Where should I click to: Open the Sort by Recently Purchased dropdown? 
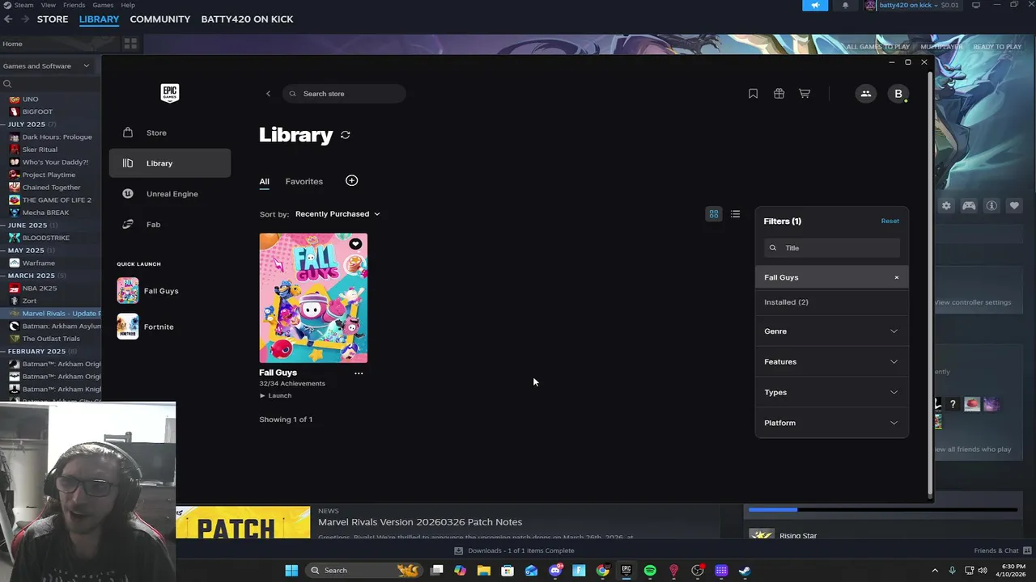point(338,214)
